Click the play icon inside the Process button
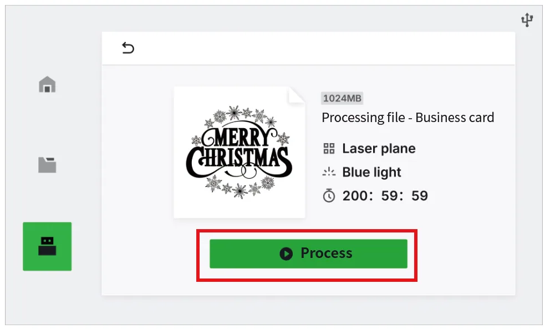 coord(286,254)
